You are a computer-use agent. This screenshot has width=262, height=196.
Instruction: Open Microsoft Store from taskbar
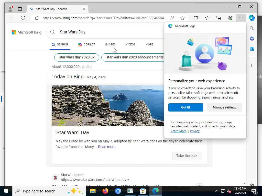(x=143, y=191)
